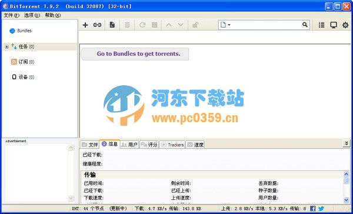The width and height of the screenshot is (353, 214).
Task: Click the 剩余时间 label
Action: (181, 183)
